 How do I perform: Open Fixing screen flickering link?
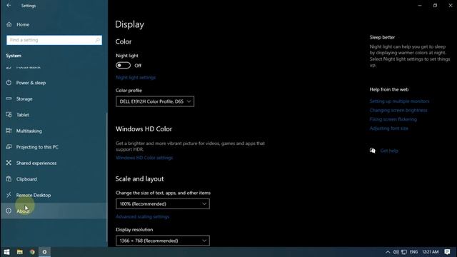(393, 119)
